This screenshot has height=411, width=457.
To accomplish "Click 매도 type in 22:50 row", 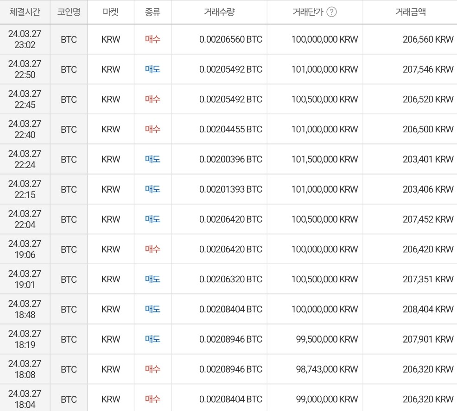I will tap(153, 69).
